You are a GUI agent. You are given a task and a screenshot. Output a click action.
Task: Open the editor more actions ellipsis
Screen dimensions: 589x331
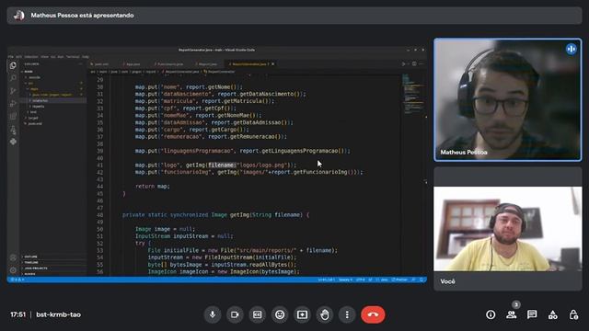click(x=422, y=64)
